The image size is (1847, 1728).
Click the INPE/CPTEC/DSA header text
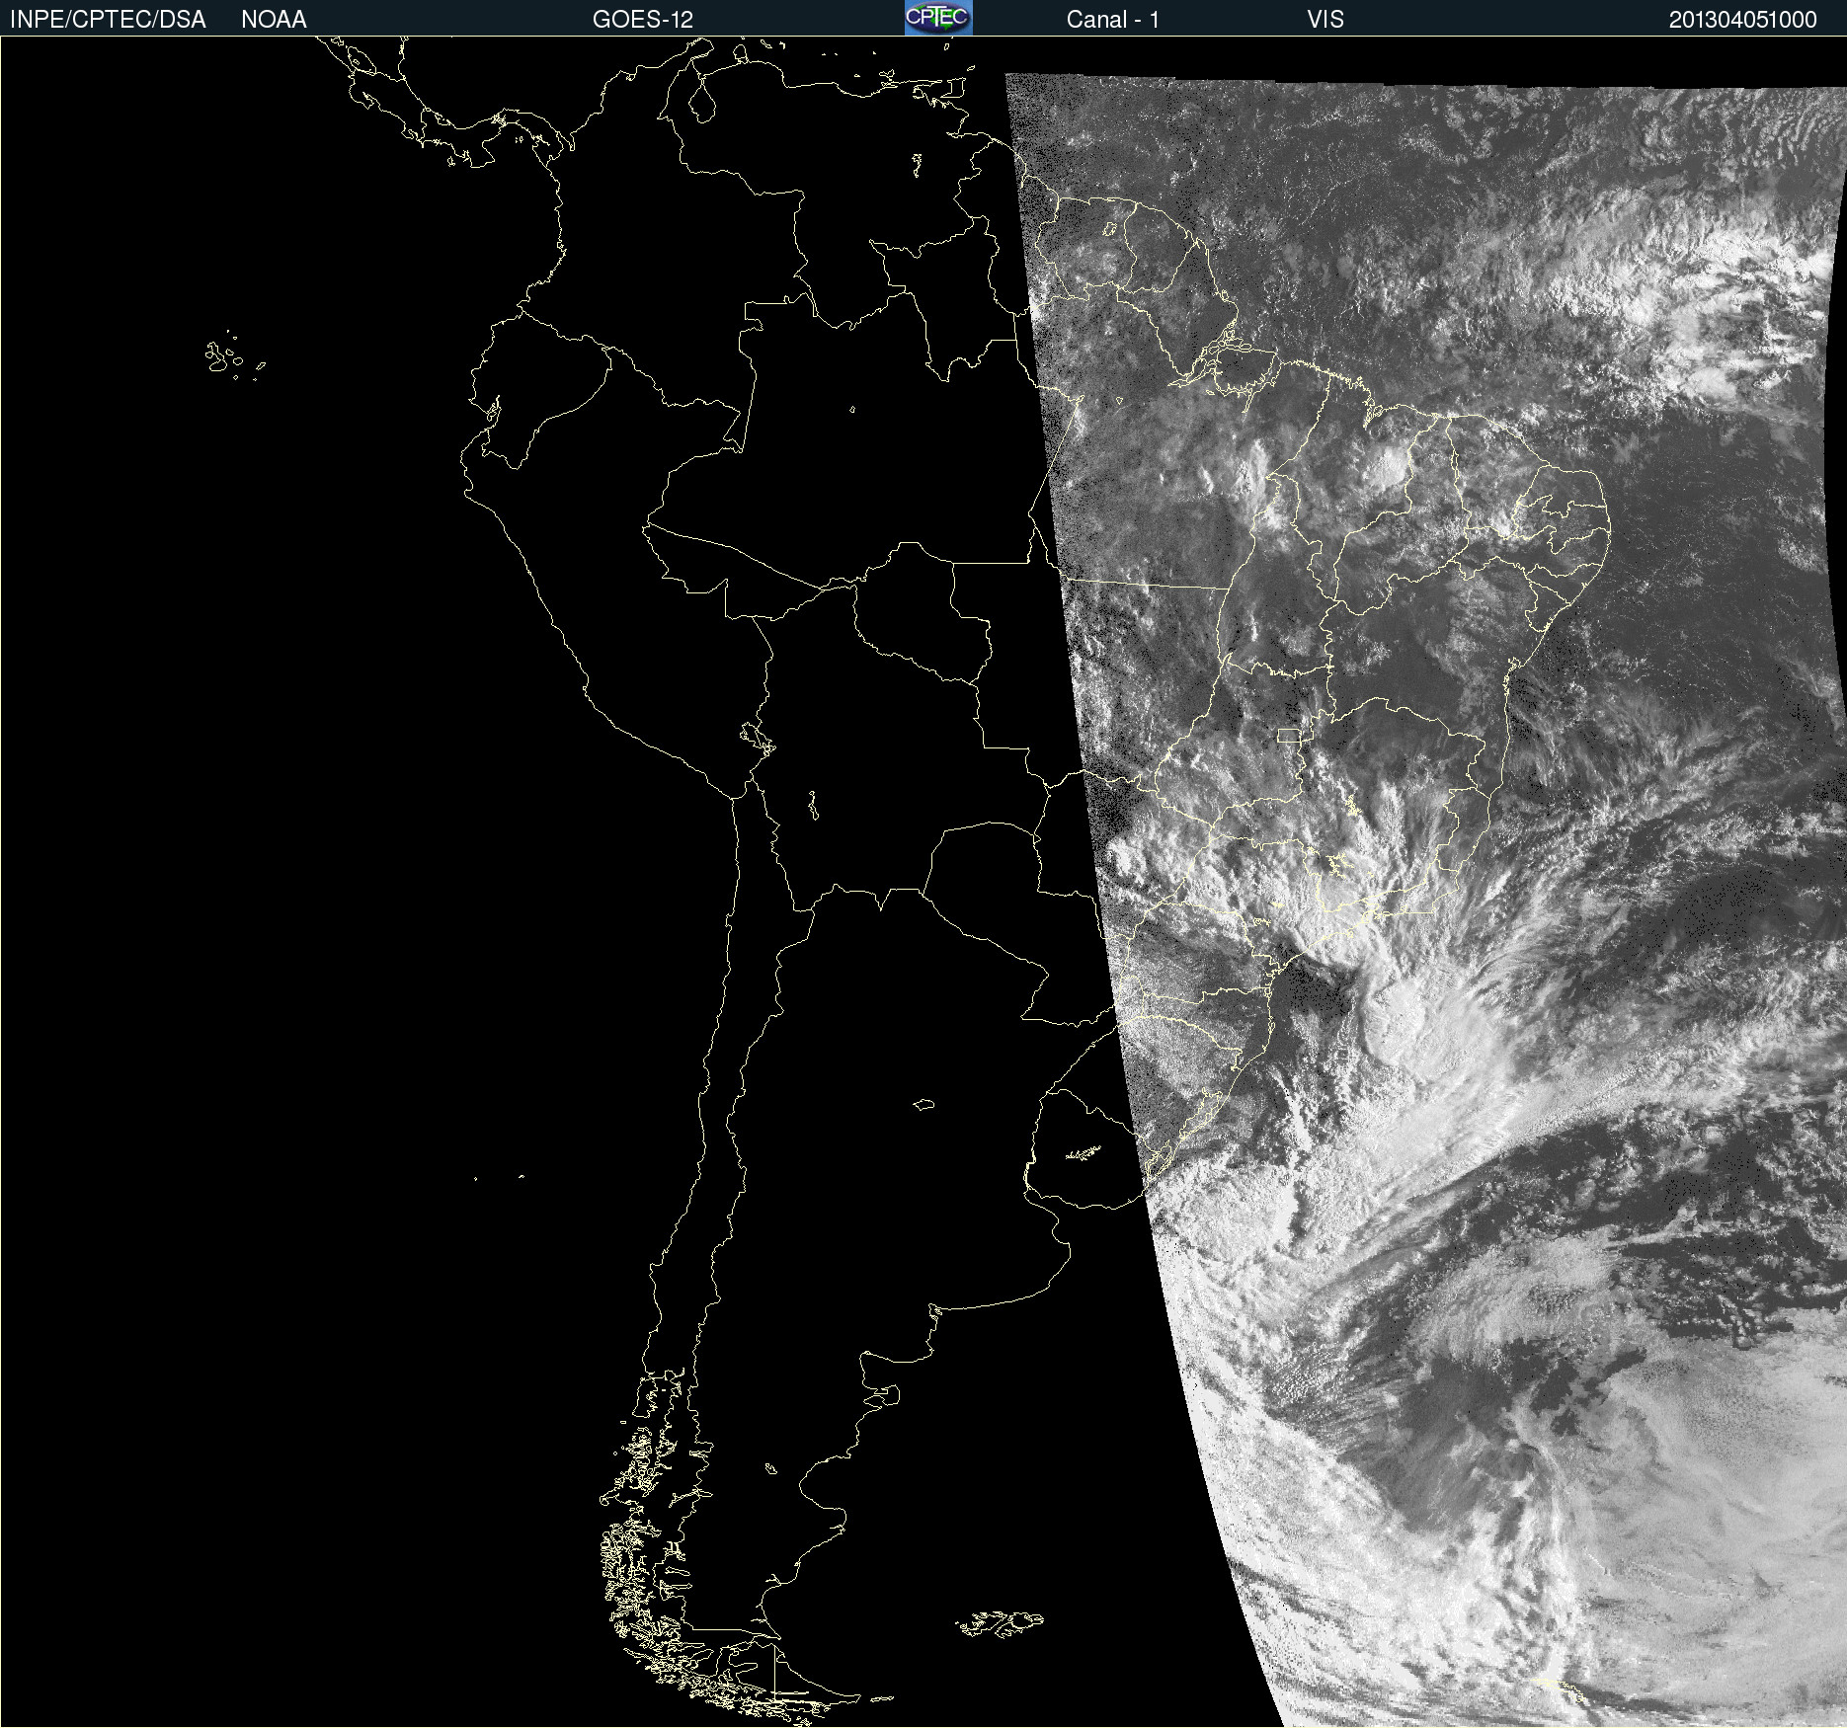(x=108, y=20)
